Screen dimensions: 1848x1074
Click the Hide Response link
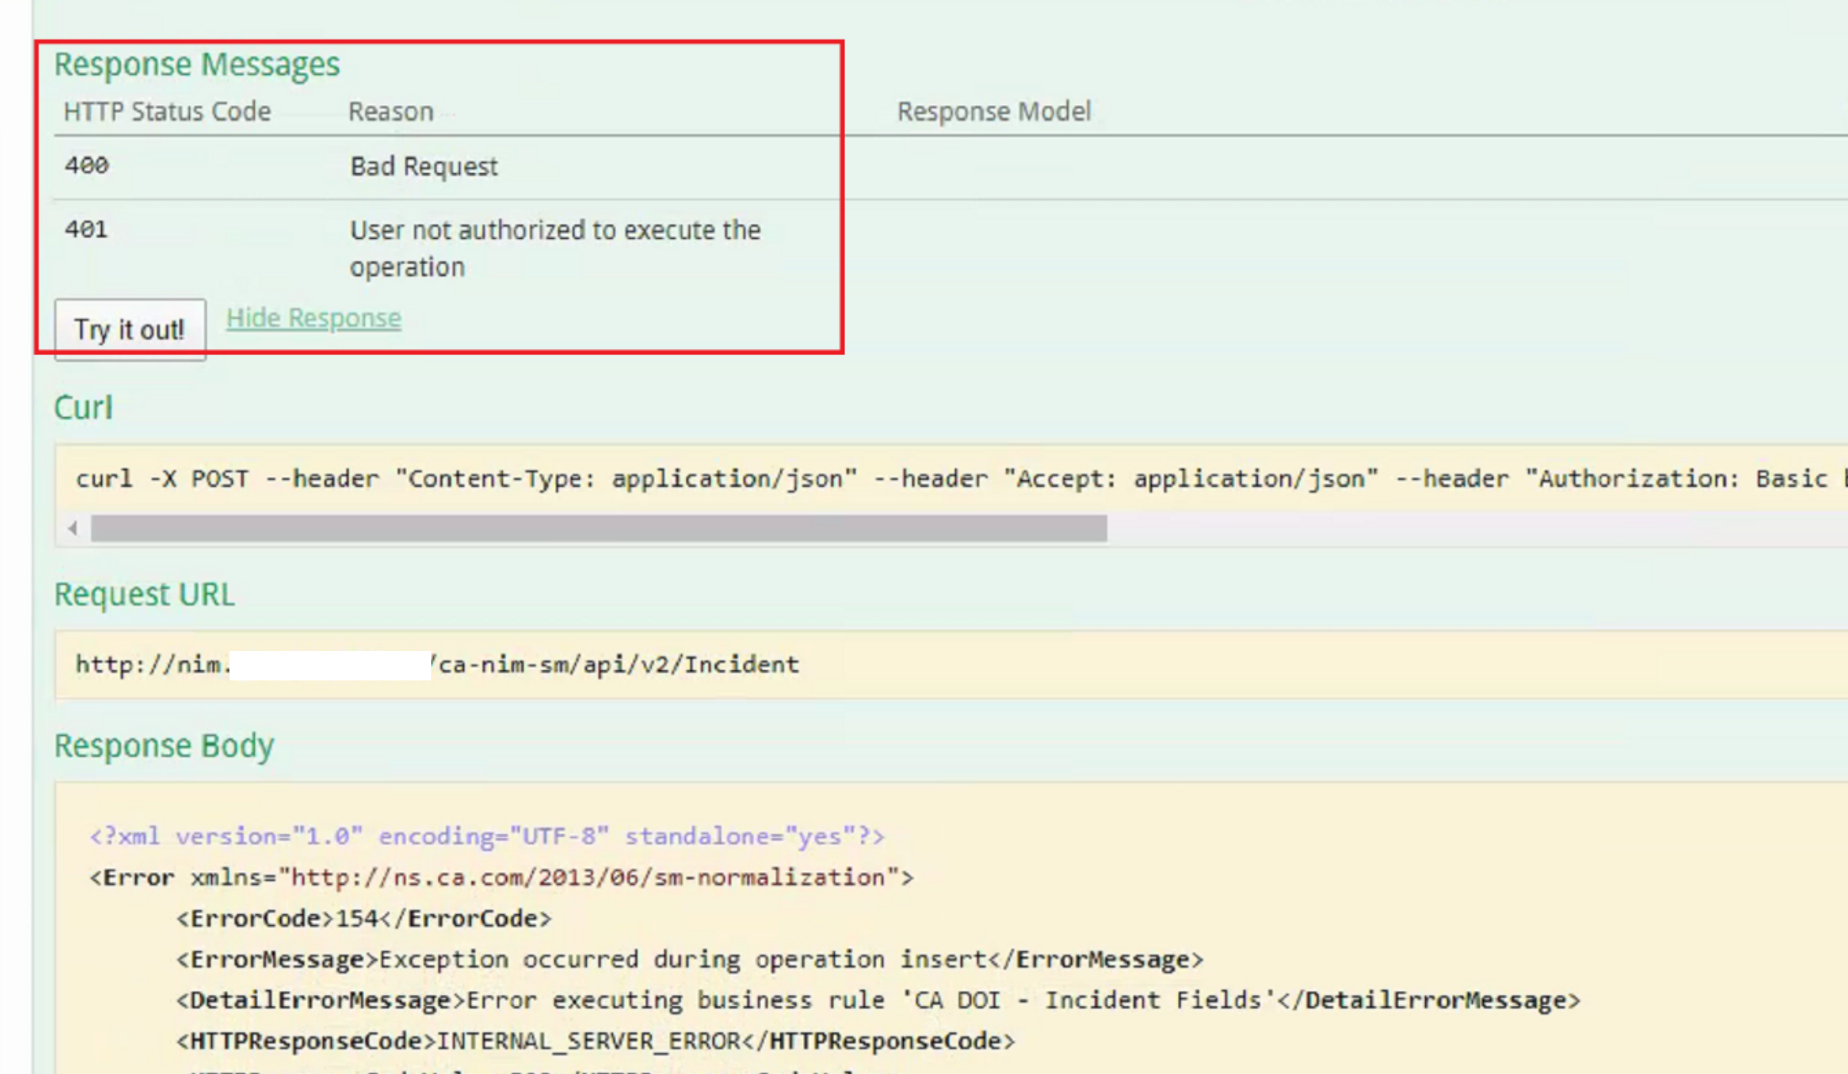(x=314, y=318)
